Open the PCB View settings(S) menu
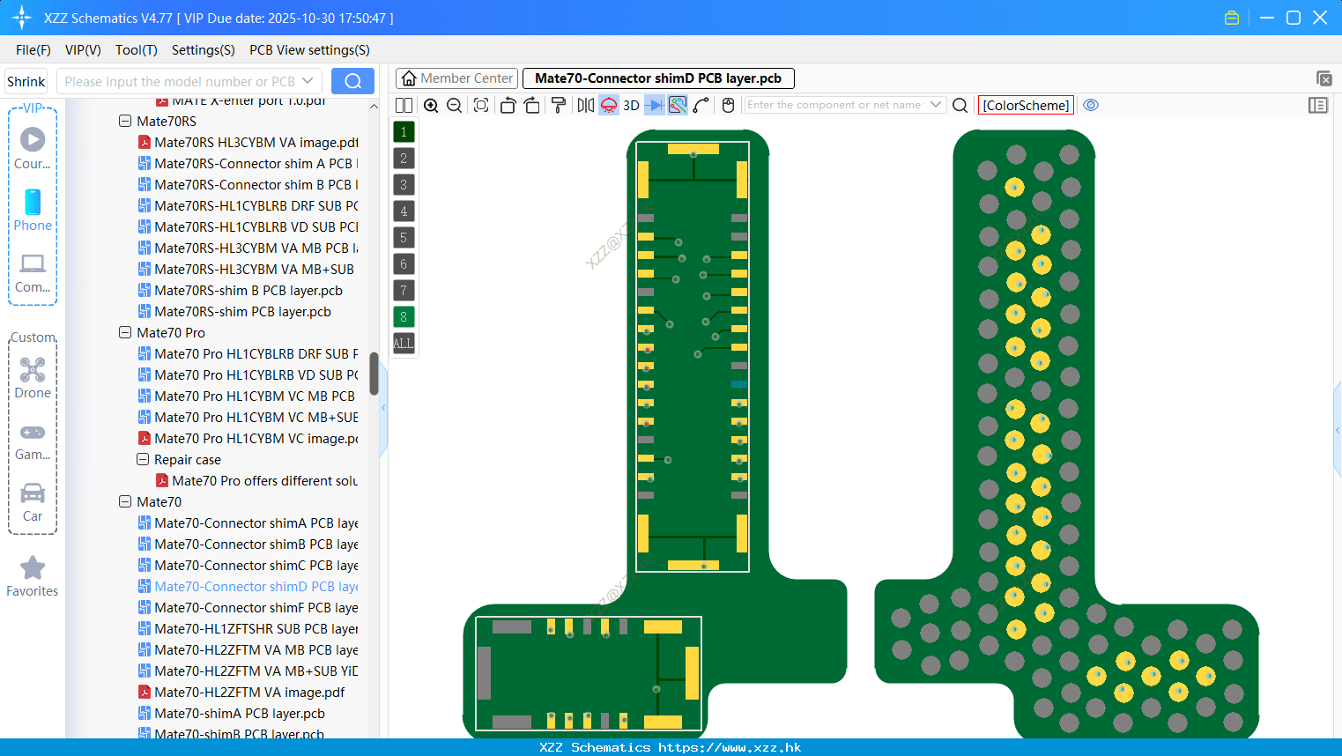This screenshot has width=1342, height=756. [x=309, y=50]
